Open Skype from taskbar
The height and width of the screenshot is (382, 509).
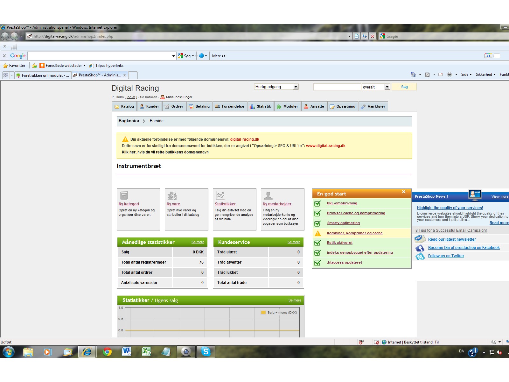point(206,352)
